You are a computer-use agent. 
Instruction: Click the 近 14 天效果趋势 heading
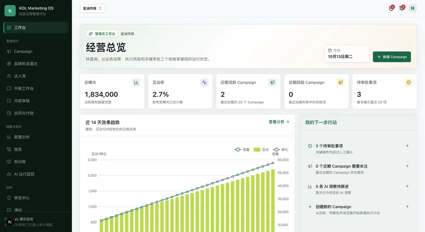point(102,122)
